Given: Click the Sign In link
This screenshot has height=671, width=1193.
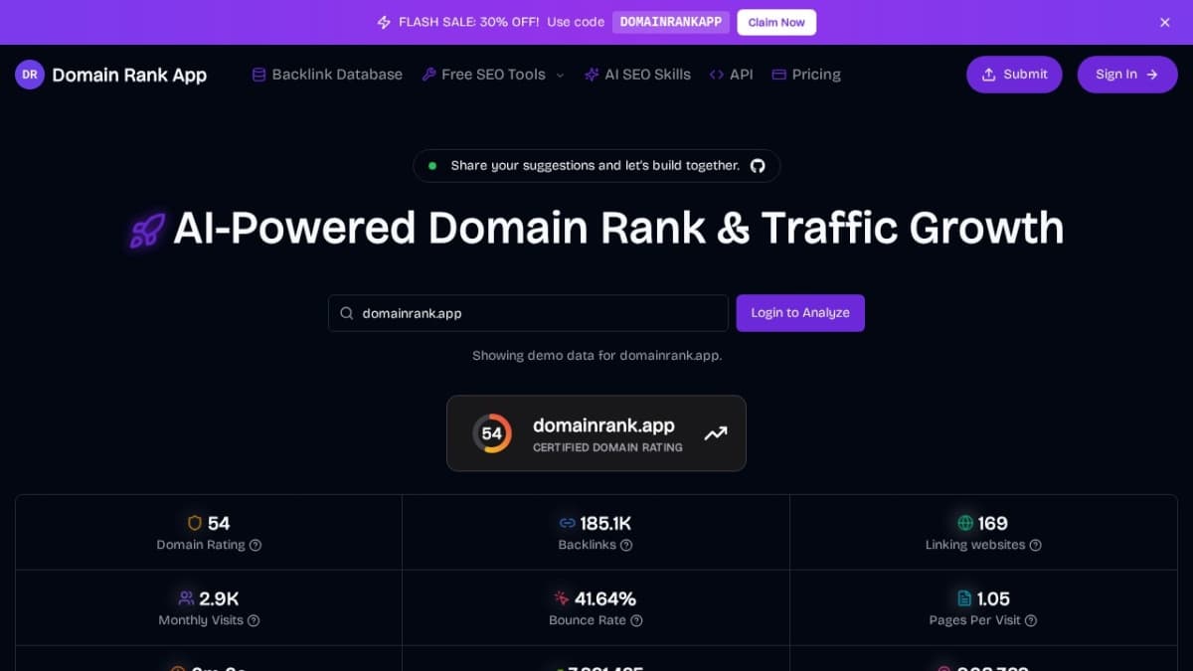Looking at the screenshot, I should (x=1126, y=74).
